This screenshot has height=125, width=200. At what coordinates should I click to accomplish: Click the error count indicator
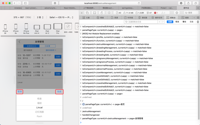pos(156,13)
